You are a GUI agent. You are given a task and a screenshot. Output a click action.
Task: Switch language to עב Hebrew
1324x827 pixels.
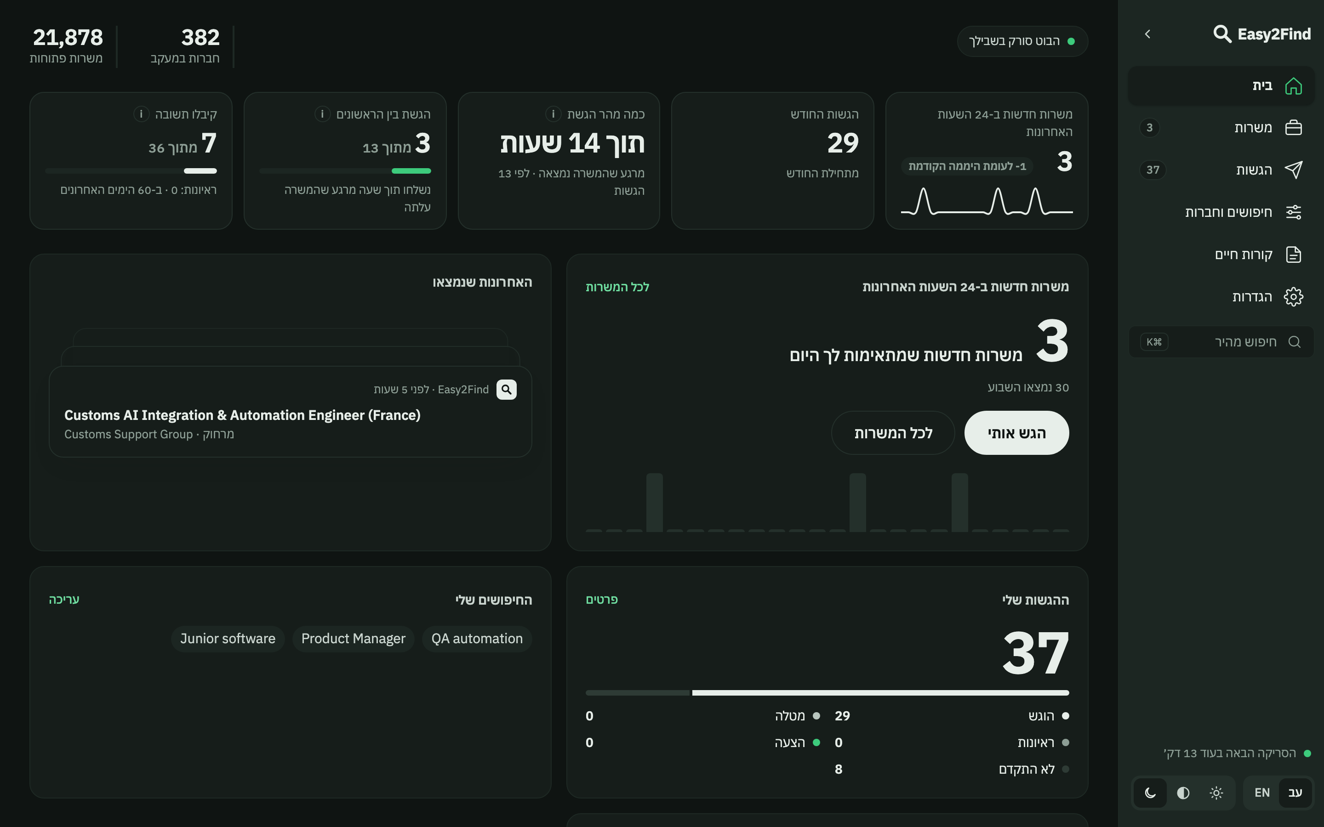tap(1295, 793)
